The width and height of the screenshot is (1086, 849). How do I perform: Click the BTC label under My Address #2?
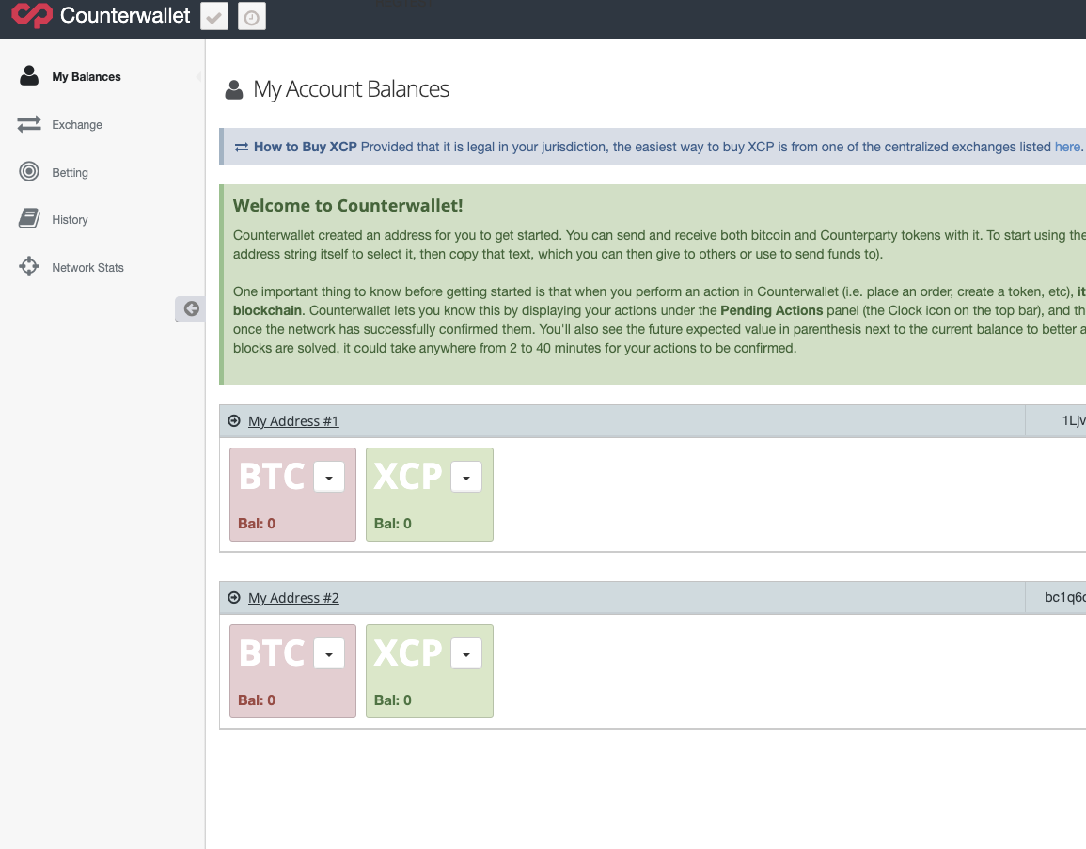tap(272, 653)
